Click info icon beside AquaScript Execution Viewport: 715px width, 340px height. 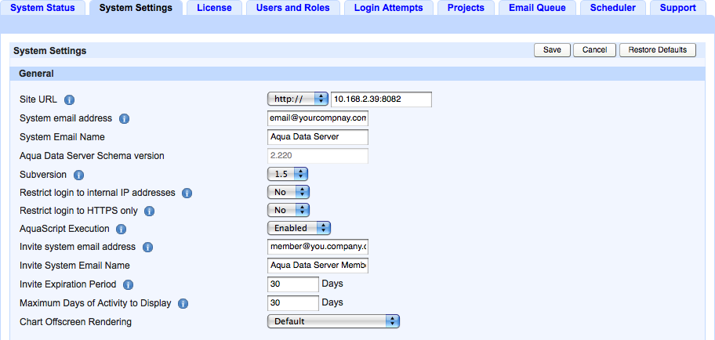[x=122, y=230]
